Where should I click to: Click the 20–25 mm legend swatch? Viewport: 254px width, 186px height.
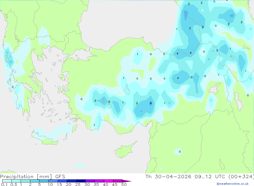[x=72, y=181]
